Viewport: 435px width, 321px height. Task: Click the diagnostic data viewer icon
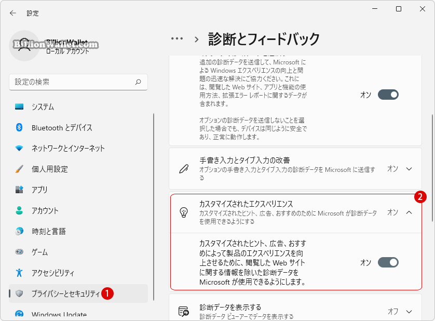[184, 312]
